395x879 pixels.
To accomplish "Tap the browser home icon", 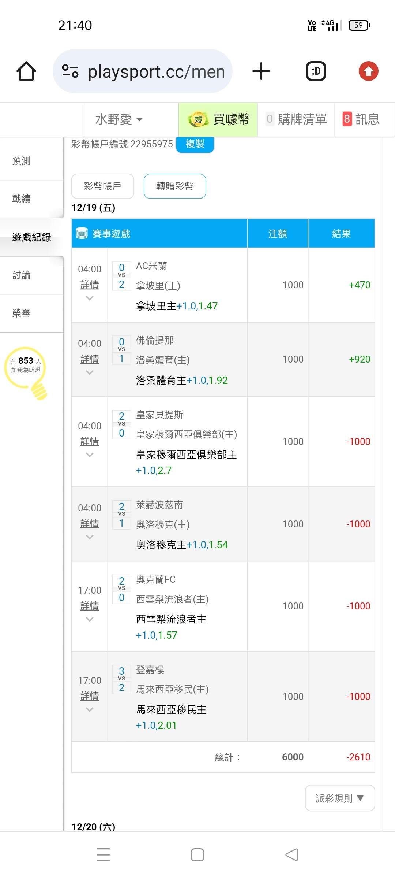I will click(26, 71).
